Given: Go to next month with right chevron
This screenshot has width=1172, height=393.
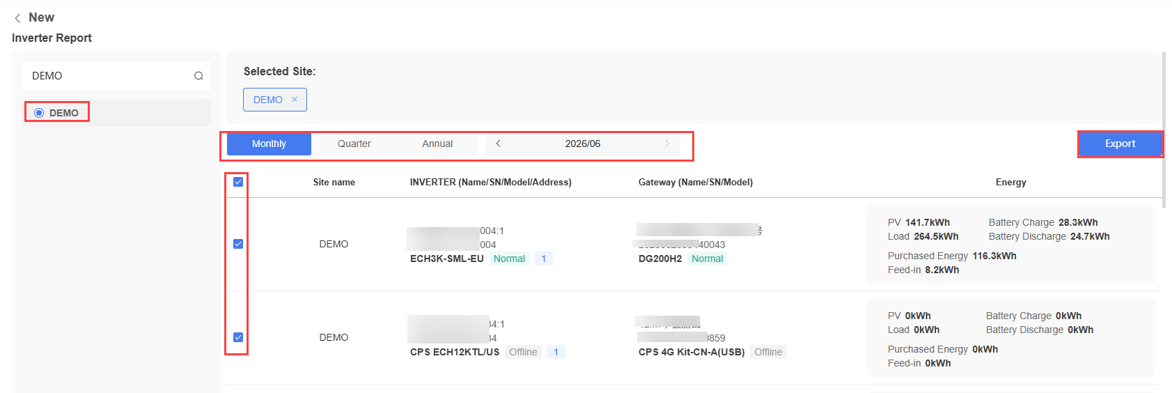Looking at the screenshot, I should [667, 144].
